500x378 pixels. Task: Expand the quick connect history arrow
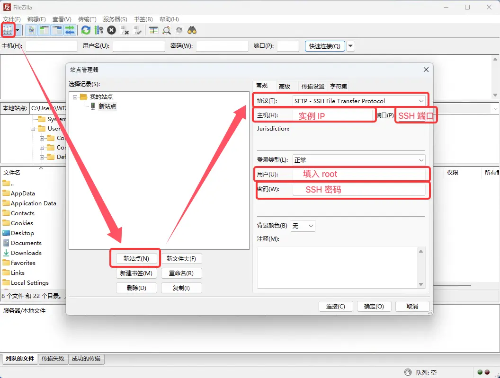350,46
